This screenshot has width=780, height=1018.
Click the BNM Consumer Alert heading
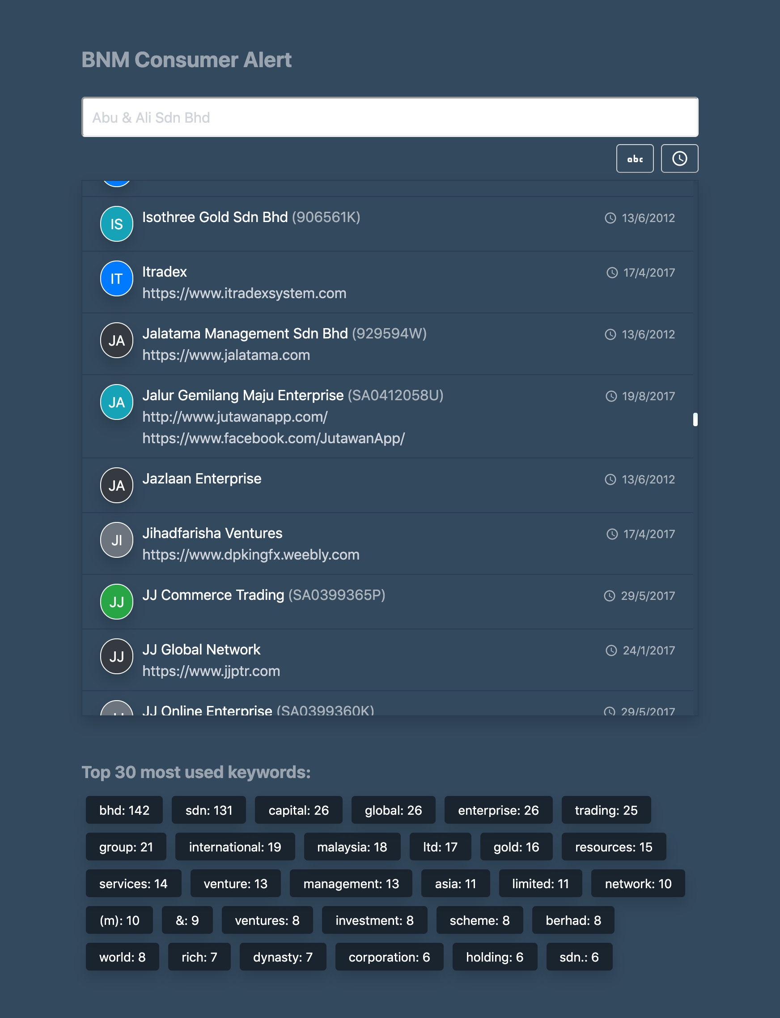coord(187,60)
